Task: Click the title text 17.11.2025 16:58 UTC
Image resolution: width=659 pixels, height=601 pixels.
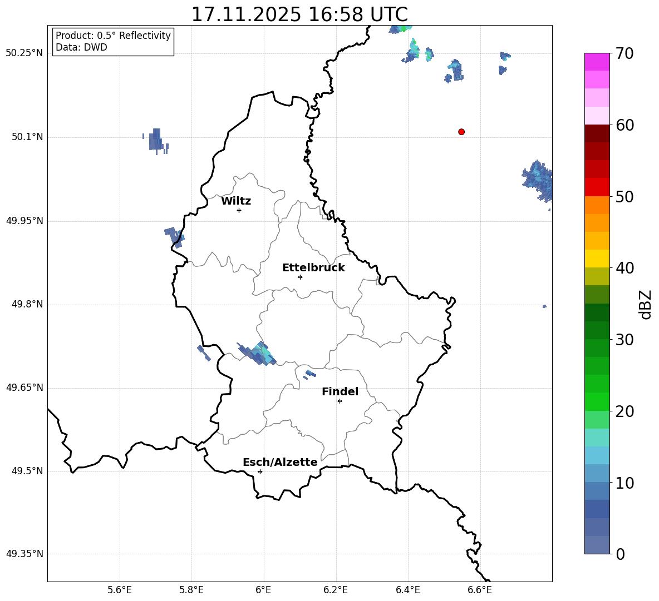Action: click(299, 14)
